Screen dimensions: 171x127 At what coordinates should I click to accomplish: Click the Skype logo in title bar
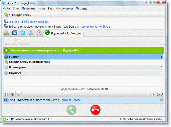tap(4, 3)
